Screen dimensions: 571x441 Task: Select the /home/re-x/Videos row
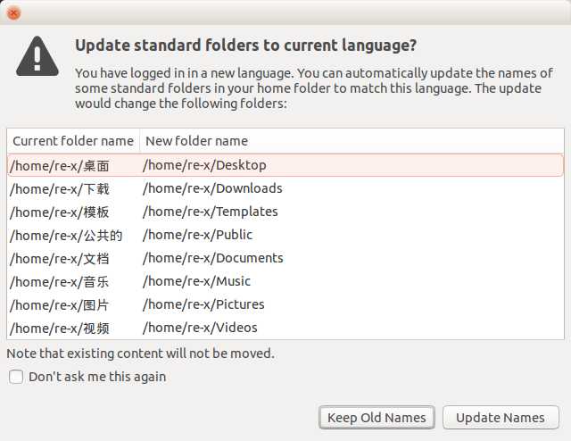click(285, 328)
